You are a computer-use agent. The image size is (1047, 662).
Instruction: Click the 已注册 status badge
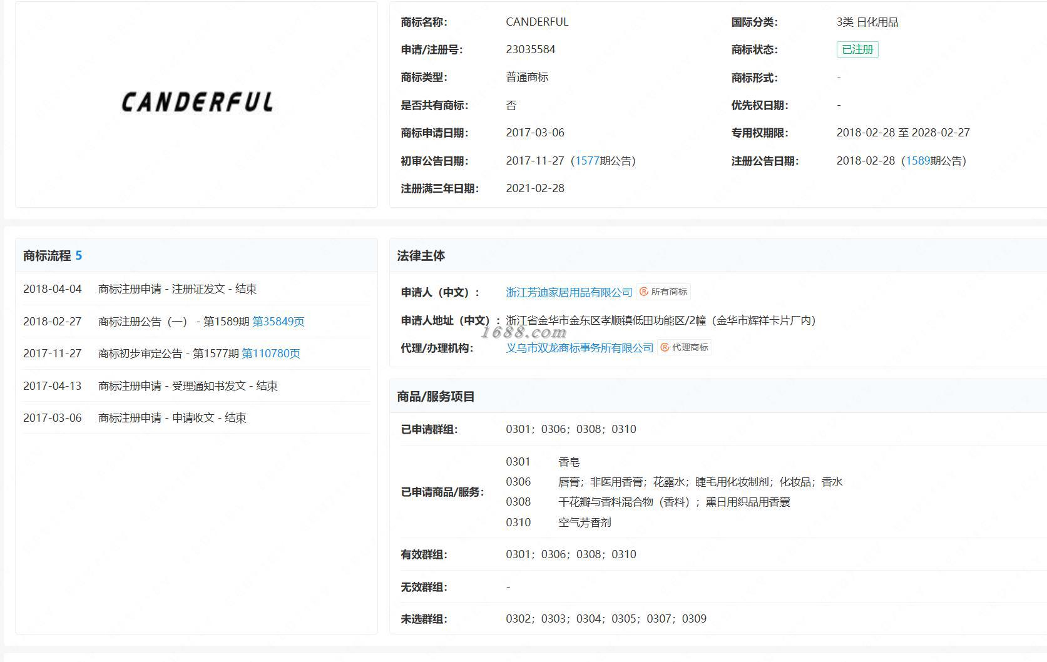pos(857,49)
